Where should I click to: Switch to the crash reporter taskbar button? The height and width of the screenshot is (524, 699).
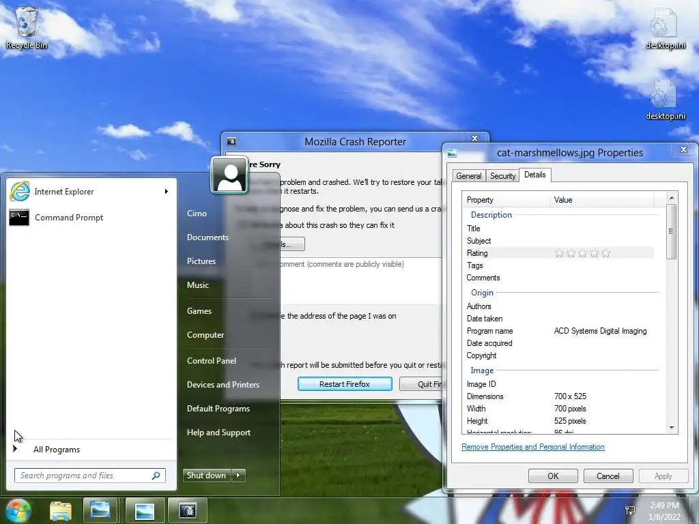[187, 510]
